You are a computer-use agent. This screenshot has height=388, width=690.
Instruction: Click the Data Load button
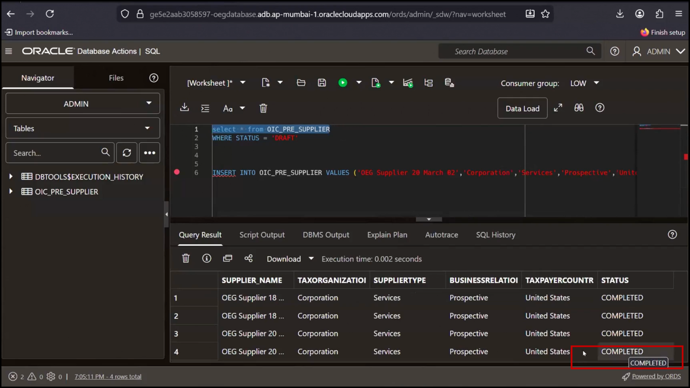523,108
